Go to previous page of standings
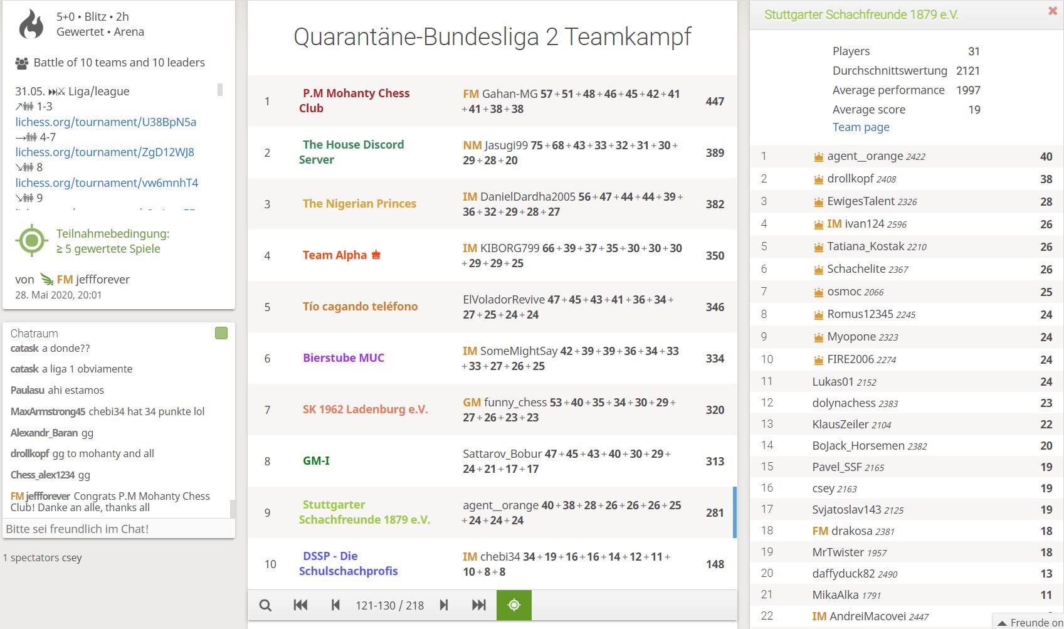Image resolution: width=1064 pixels, height=629 pixels. [335, 605]
